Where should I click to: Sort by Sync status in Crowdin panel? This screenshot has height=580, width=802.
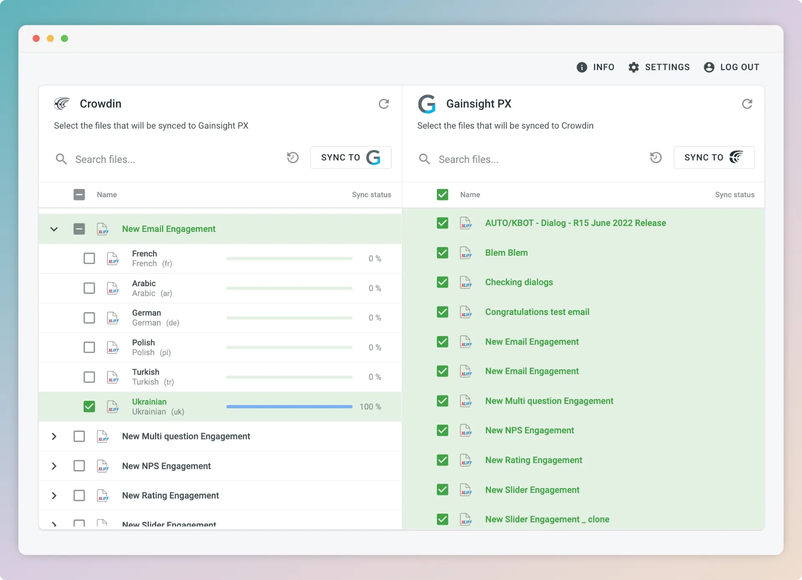[x=371, y=195]
